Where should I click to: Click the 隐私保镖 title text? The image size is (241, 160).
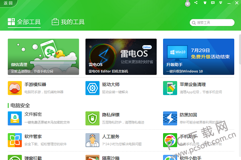tap(111, 115)
